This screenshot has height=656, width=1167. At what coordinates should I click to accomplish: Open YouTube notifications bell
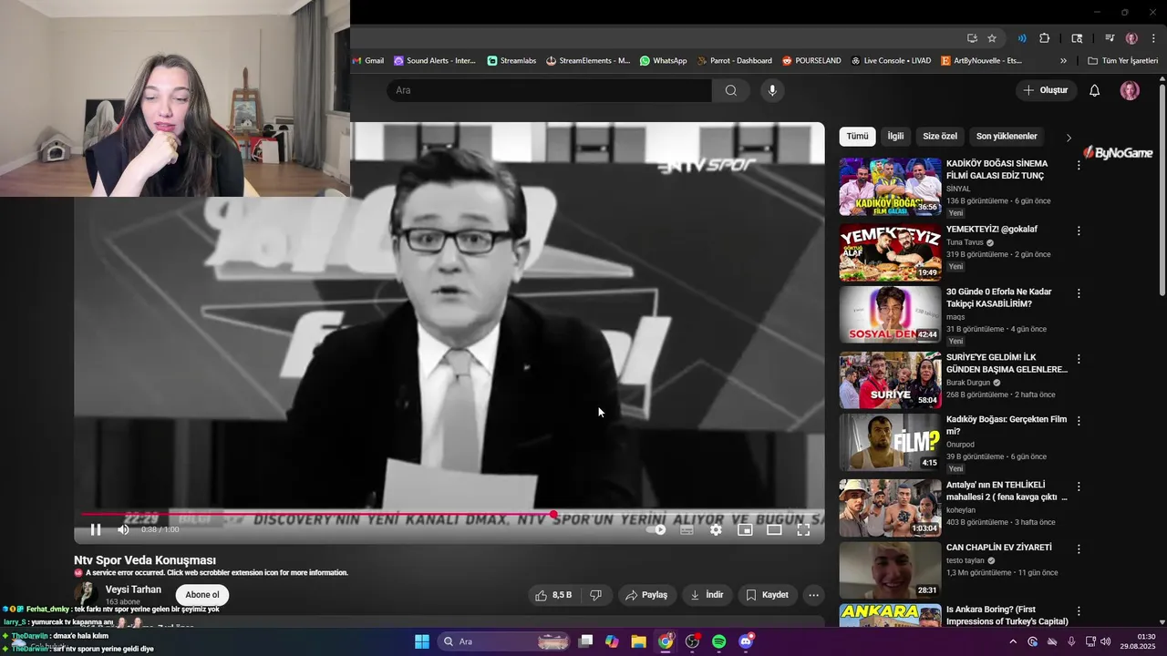[1095, 90]
